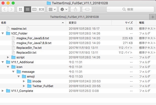
Task: Switch to column view mode
Action: coord(34,9)
